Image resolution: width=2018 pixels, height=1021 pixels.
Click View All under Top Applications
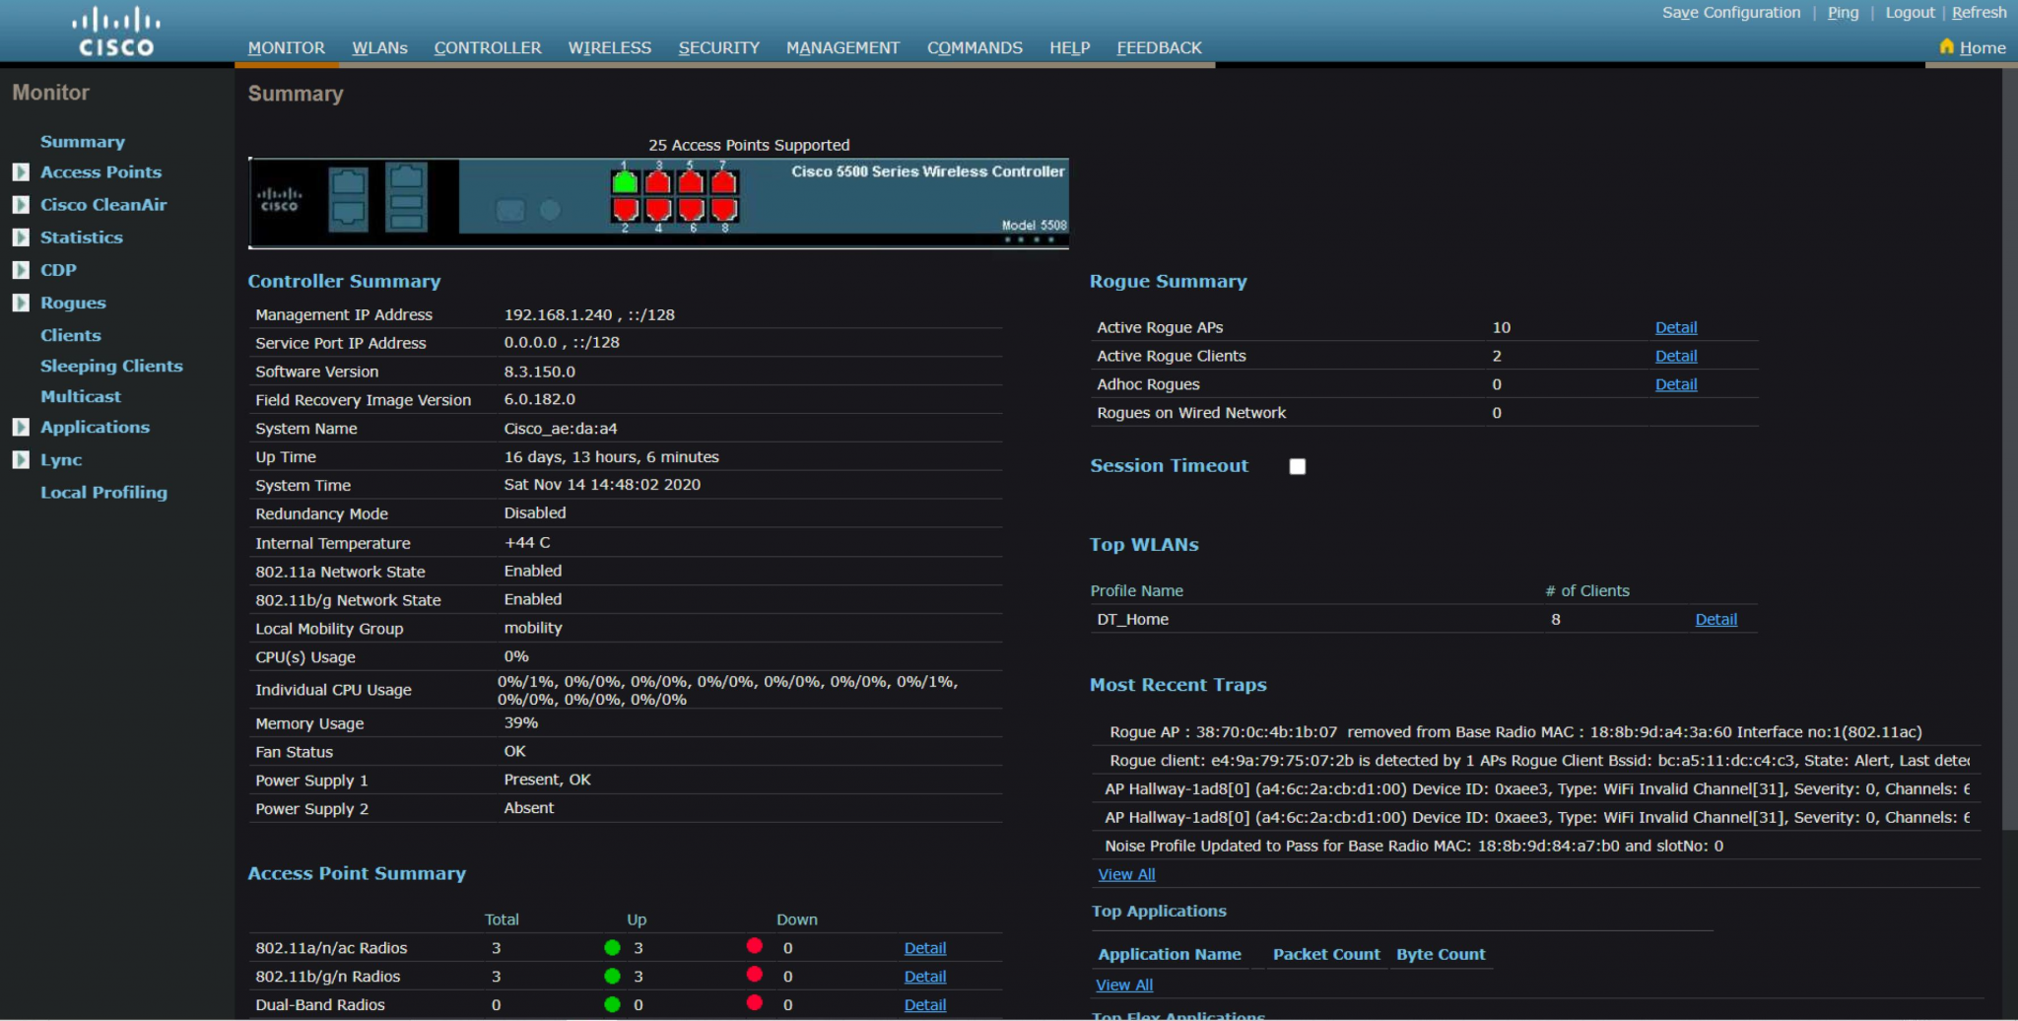click(1124, 985)
